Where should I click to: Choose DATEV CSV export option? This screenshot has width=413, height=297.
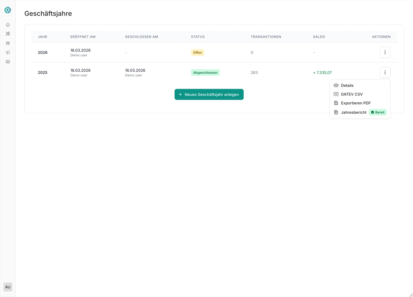[352, 94]
